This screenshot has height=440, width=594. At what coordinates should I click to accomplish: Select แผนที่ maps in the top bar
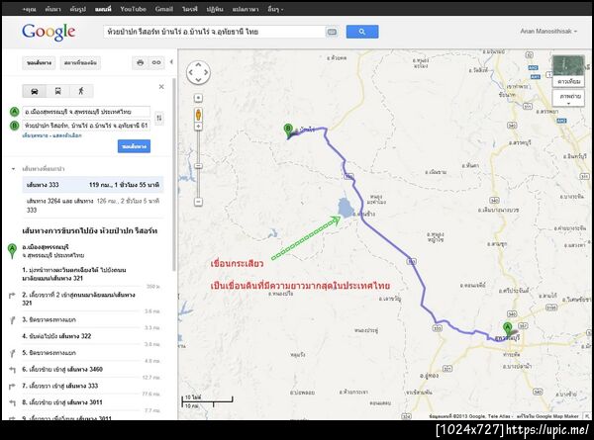(103, 9)
